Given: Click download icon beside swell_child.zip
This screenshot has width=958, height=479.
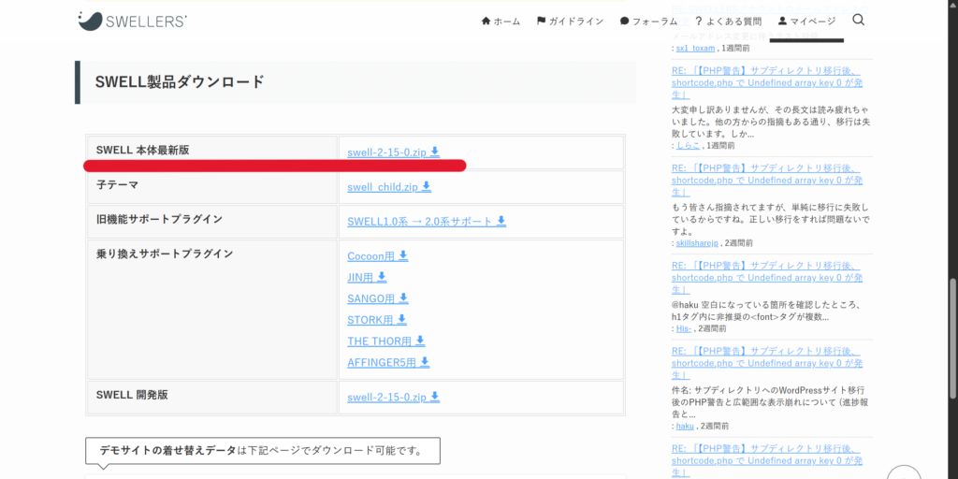Looking at the screenshot, I should coord(427,186).
